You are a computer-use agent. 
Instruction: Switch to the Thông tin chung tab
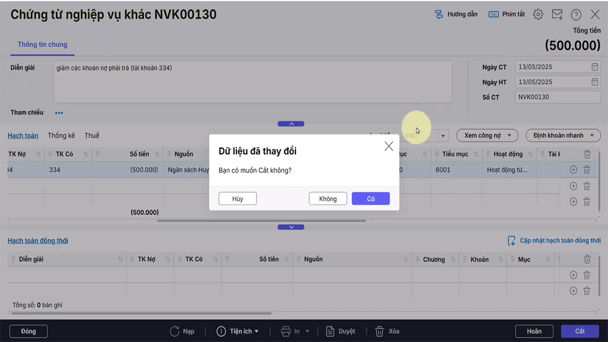43,44
